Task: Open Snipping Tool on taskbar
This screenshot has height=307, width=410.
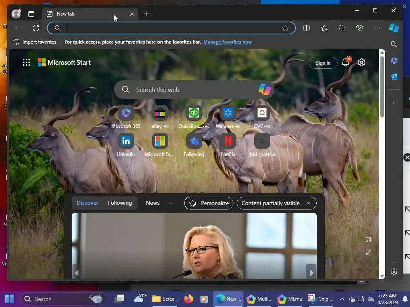Action: coord(320,299)
